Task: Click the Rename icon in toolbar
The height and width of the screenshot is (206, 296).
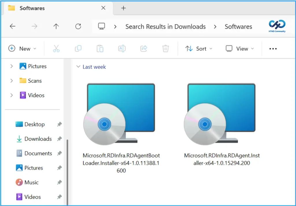Action: (x=122, y=48)
